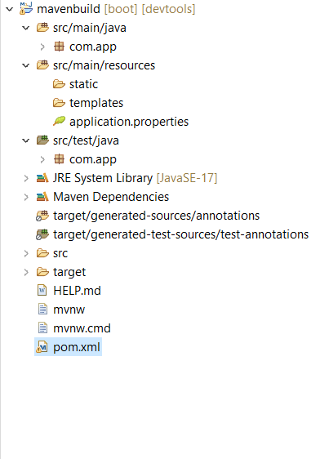Expand the Maven Dependencies node
Image resolution: width=329 pixels, height=459 pixels.
pyautogui.click(x=26, y=197)
